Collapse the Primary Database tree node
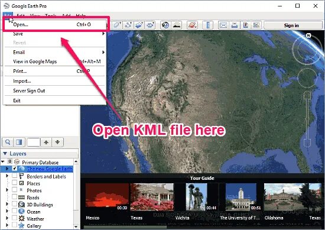 (x=3, y=161)
